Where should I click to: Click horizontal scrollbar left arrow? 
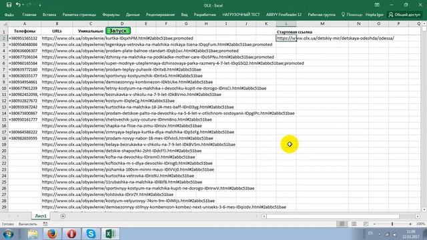pos(264,216)
